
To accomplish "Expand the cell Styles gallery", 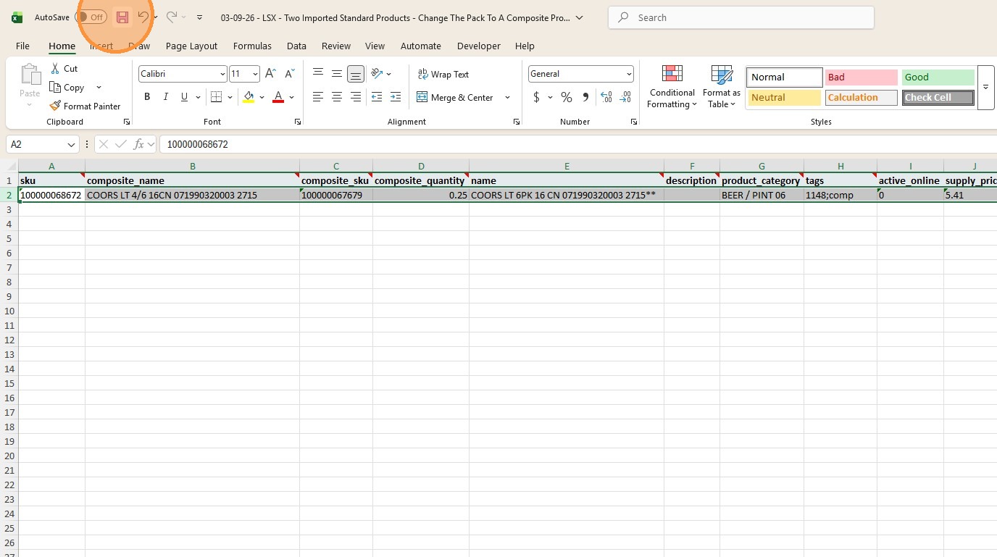I will click(985, 87).
